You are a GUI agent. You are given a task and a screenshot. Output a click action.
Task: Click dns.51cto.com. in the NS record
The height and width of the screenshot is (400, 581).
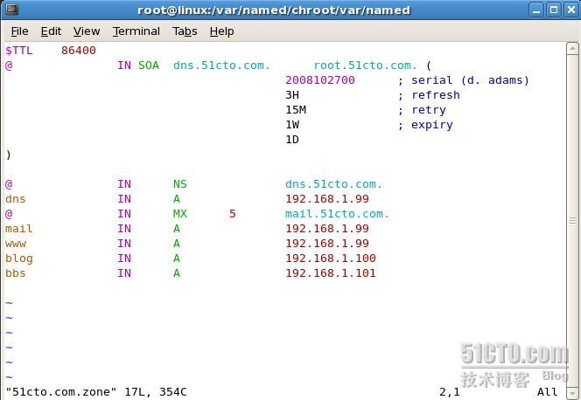(x=333, y=184)
